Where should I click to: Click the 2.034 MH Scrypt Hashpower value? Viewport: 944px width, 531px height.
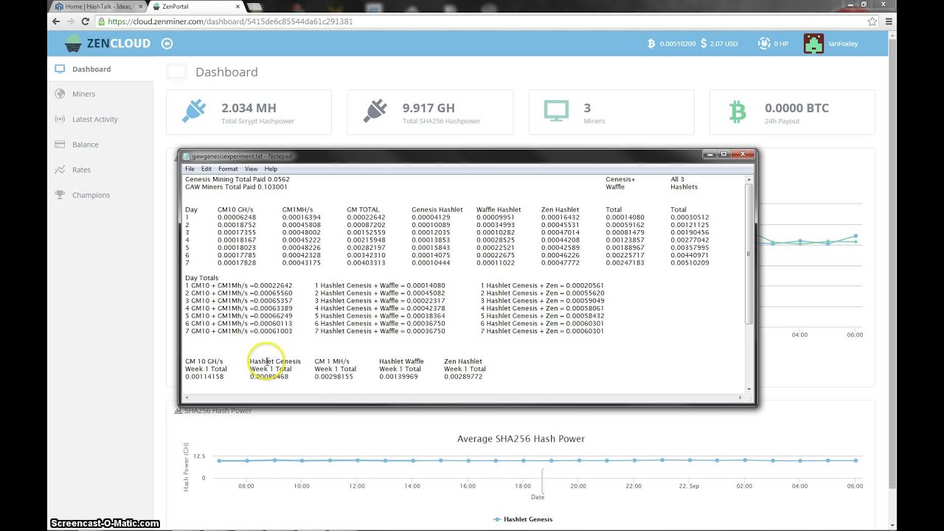pyautogui.click(x=249, y=108)
